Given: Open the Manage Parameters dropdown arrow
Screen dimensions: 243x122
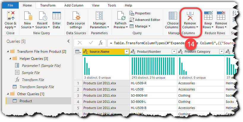Looking at the screenshot, I should (x=108, y=27).
